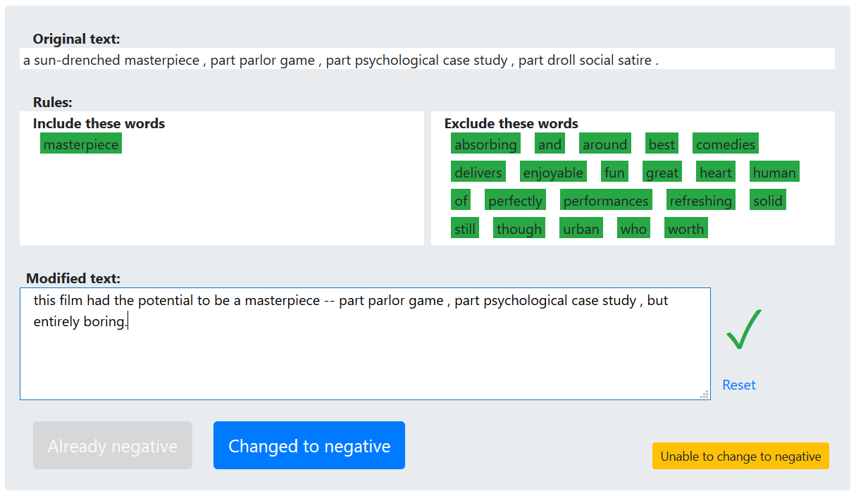Select the 'worth' excluded word tag
This screenshot has width=856, height=496.
click(x=686, y=228)
